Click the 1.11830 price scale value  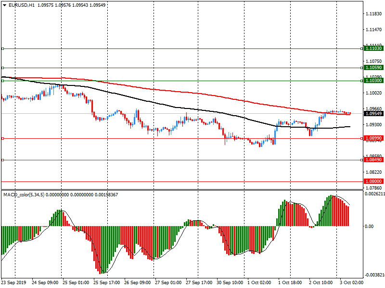click(x=374, y=14)
